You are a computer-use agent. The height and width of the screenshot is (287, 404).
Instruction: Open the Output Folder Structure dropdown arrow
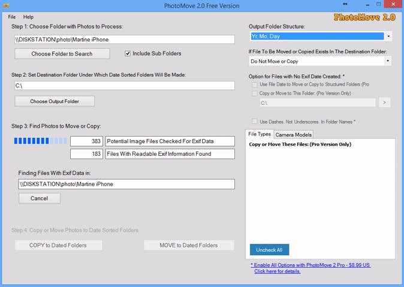pos(388,37)
